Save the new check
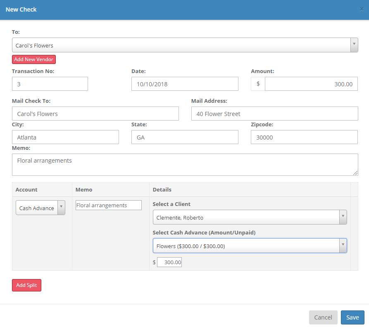The image size is (369, 329). click(x=352, y=317)
